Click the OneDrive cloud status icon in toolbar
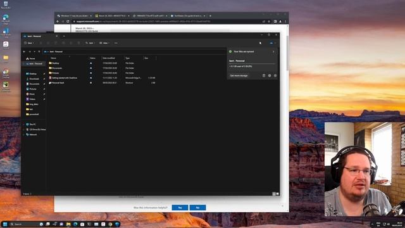405x228 pixels. 272,43
